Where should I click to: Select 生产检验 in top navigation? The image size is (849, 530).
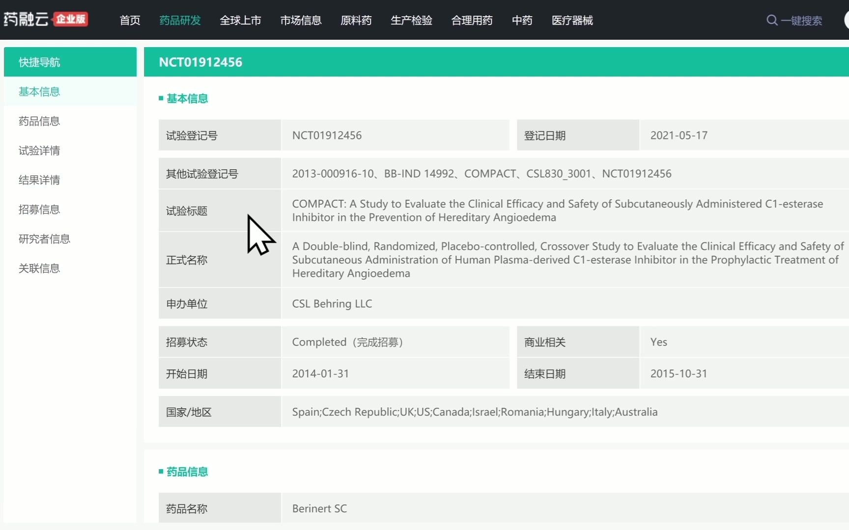click(411, 20)
